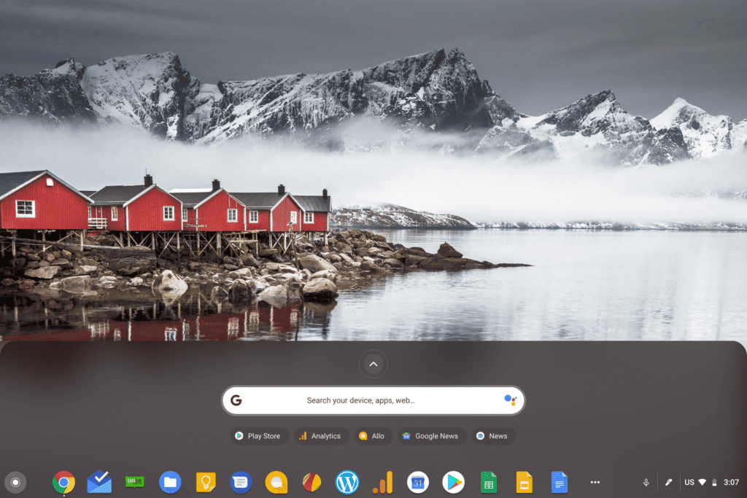The height and width of the screenshot is (498, 747).
Task: Open Google Docs from the shelf
Action: pyautogui.click(x=560, y=482)
